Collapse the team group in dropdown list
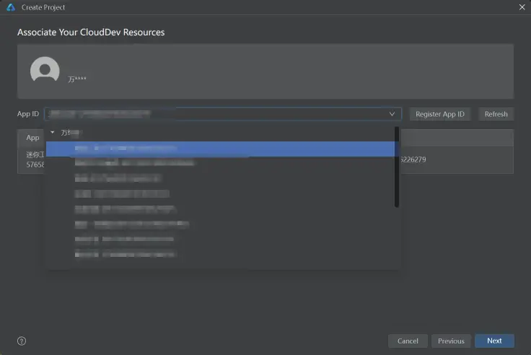The width and height of the screenshot is (531, 355). pyautogui.click(x=53, y=133)
